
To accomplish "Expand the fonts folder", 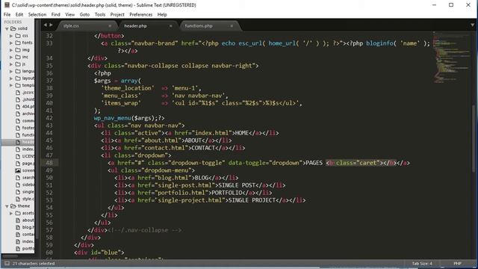I will coord(11,43).
